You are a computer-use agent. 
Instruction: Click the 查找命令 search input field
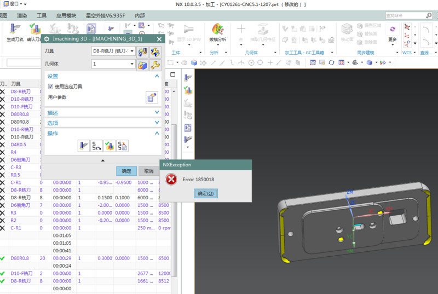[x=405, y=15]
